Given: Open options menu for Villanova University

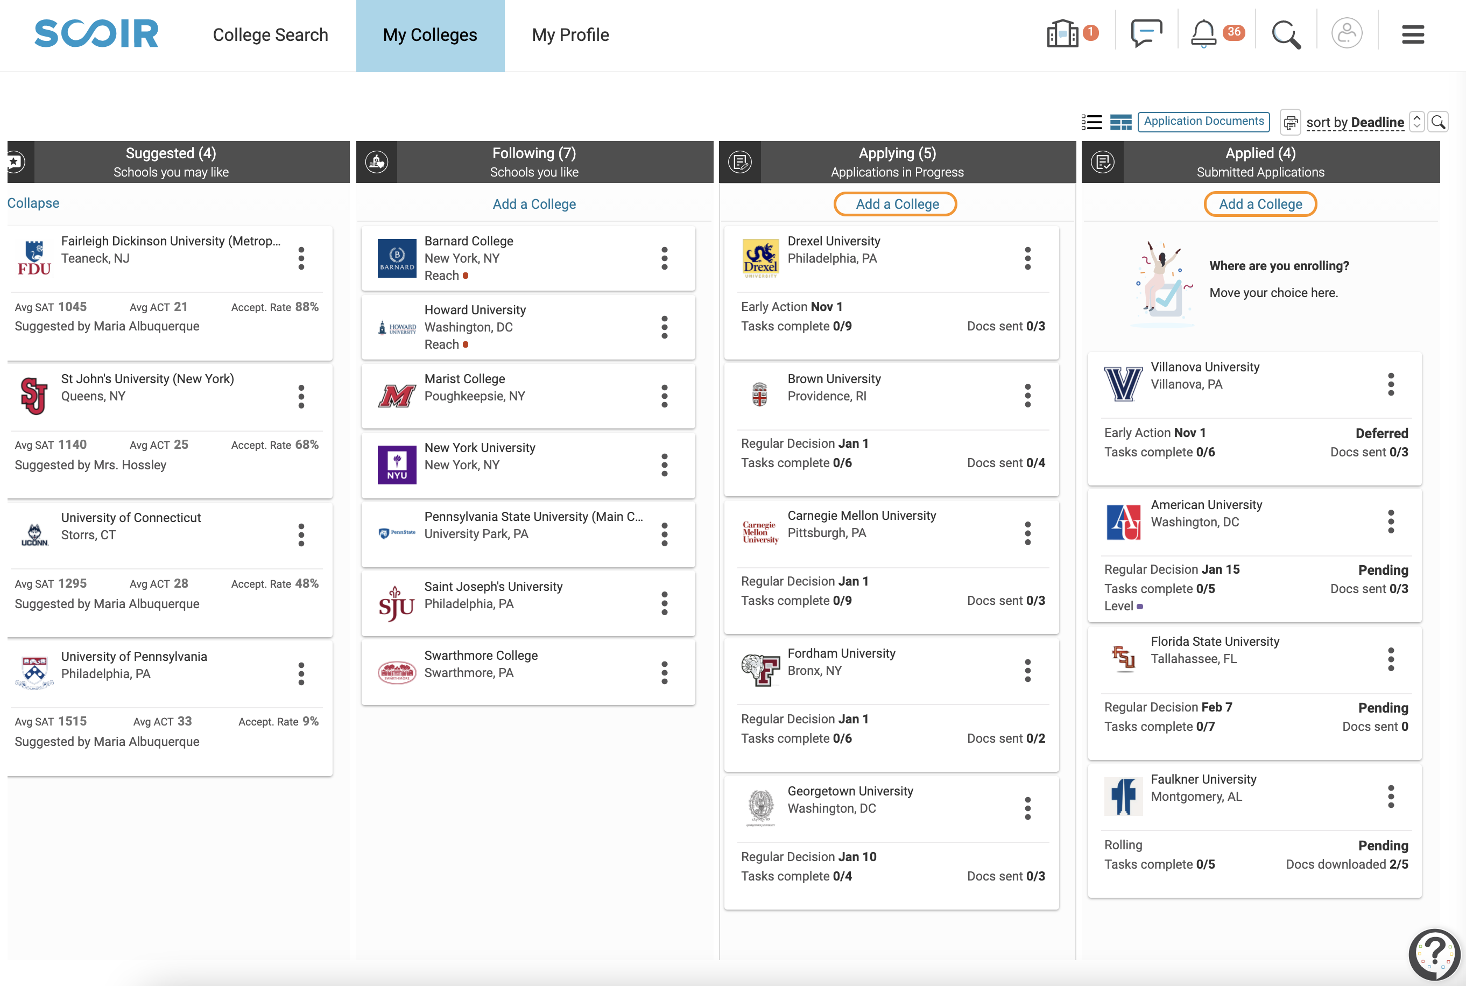Looking at the screenshot, I should [1391, 384].
